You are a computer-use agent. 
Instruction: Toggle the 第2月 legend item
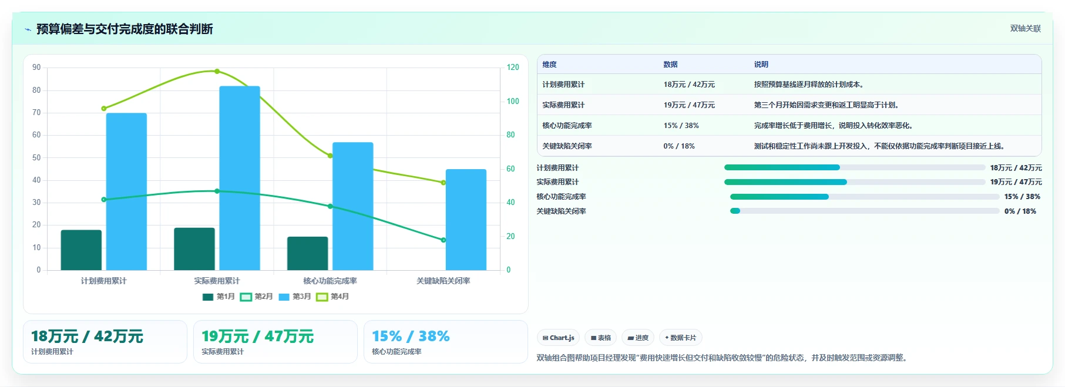(257, 297)
